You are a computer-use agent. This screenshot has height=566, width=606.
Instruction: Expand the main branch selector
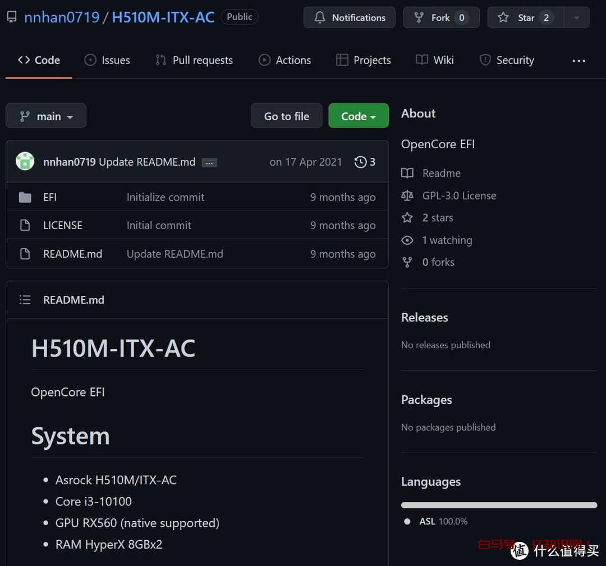(x=46, y=116)
